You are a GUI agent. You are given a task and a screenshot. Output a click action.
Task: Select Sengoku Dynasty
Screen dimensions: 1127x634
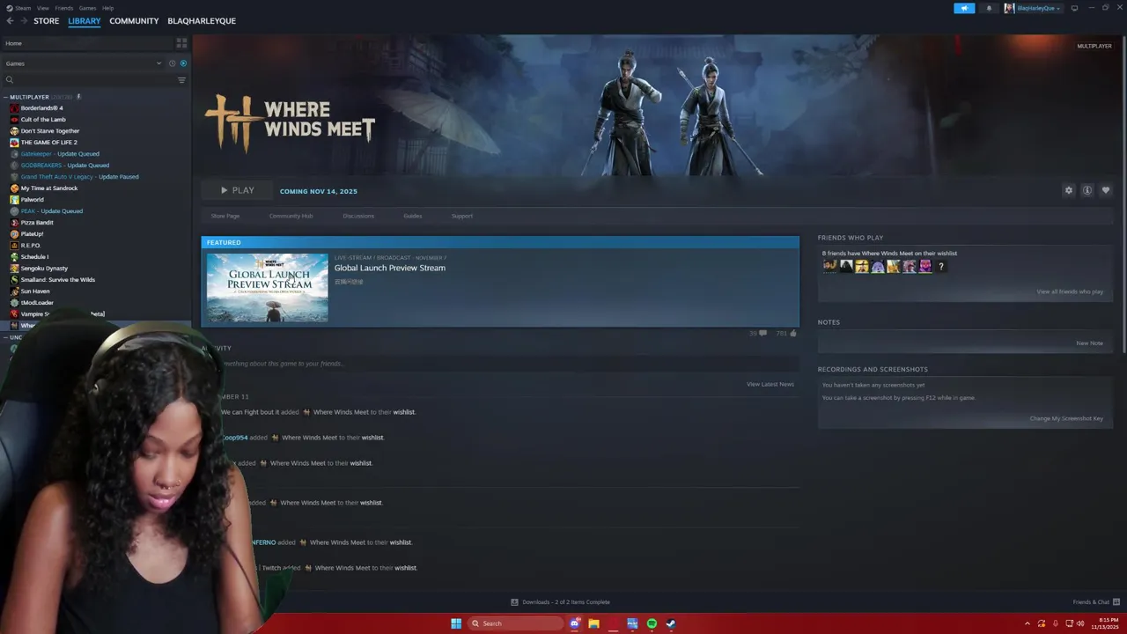pos(44,269)
